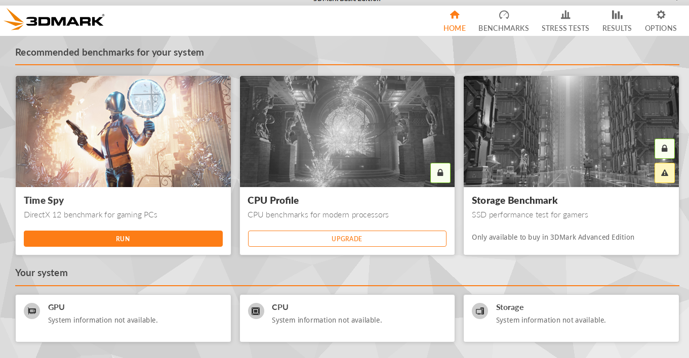The width and height of the screenshot is (689, 358).
Task: Click the CPU chip icon
Action: click(x=256, y=311)
